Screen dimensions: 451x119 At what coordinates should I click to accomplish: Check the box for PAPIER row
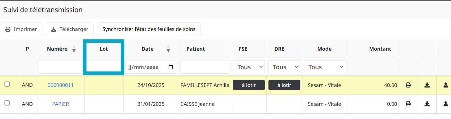coord(7,103)
